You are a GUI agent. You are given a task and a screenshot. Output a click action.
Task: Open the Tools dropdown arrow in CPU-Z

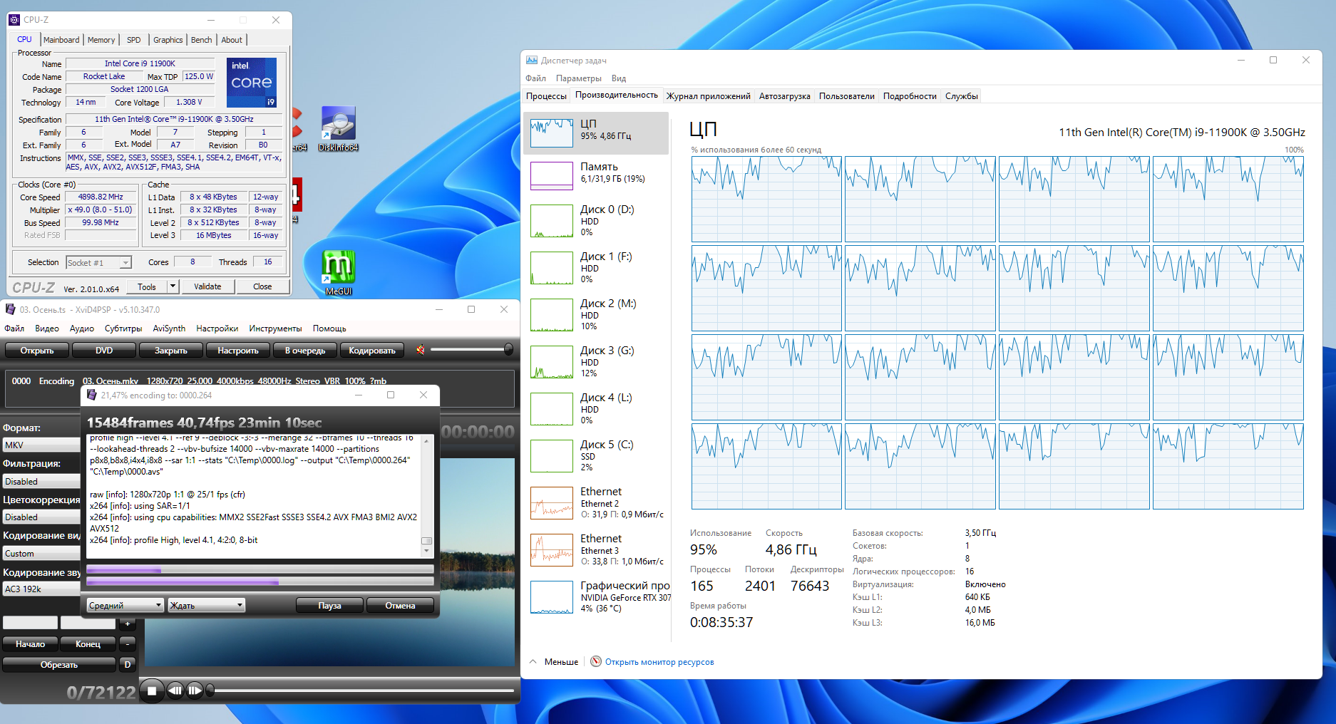(x=173, y=286)
